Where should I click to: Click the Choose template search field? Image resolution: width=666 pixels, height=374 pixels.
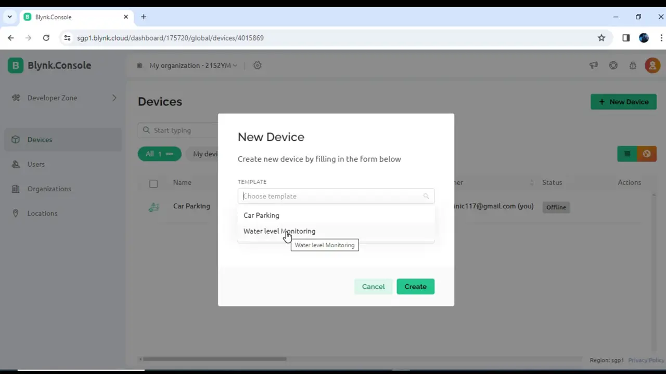[336, 196]
